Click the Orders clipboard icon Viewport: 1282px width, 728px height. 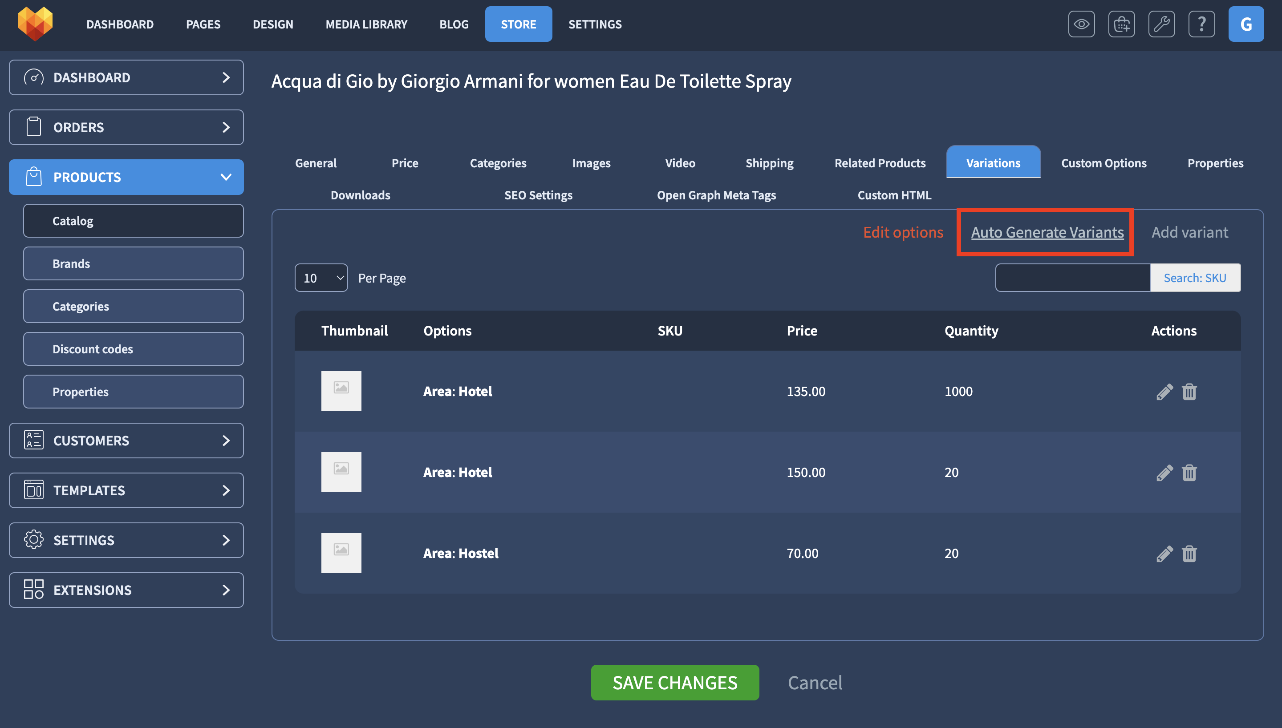[33, 127]
